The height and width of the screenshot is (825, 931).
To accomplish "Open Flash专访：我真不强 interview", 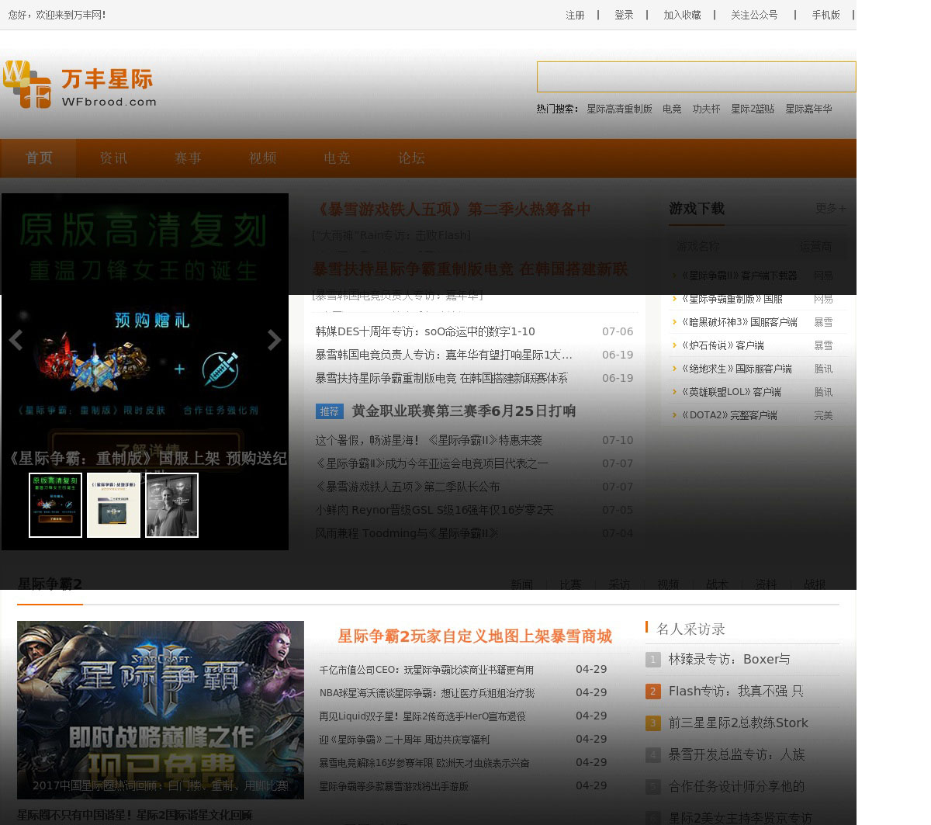I will click(x=735, y=692).
